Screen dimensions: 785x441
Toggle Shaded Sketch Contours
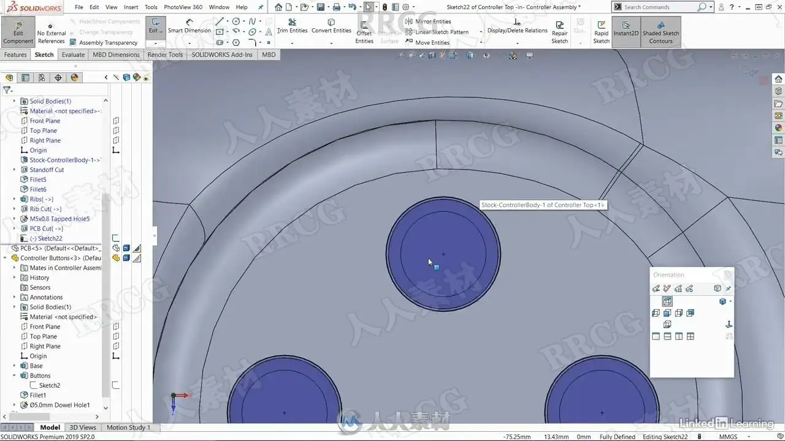661,32
